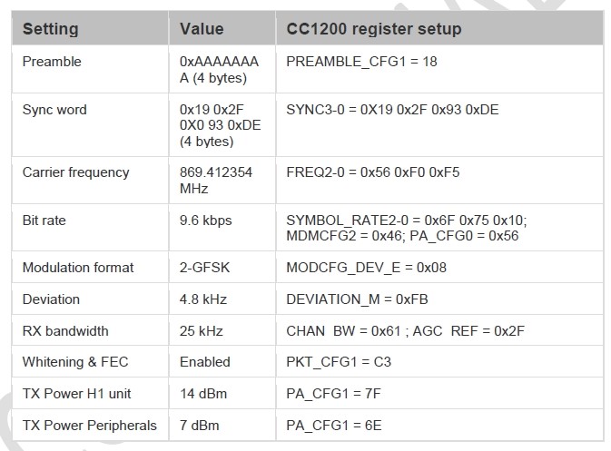
Task: Click the Value column header
Action: pos(202,29)
